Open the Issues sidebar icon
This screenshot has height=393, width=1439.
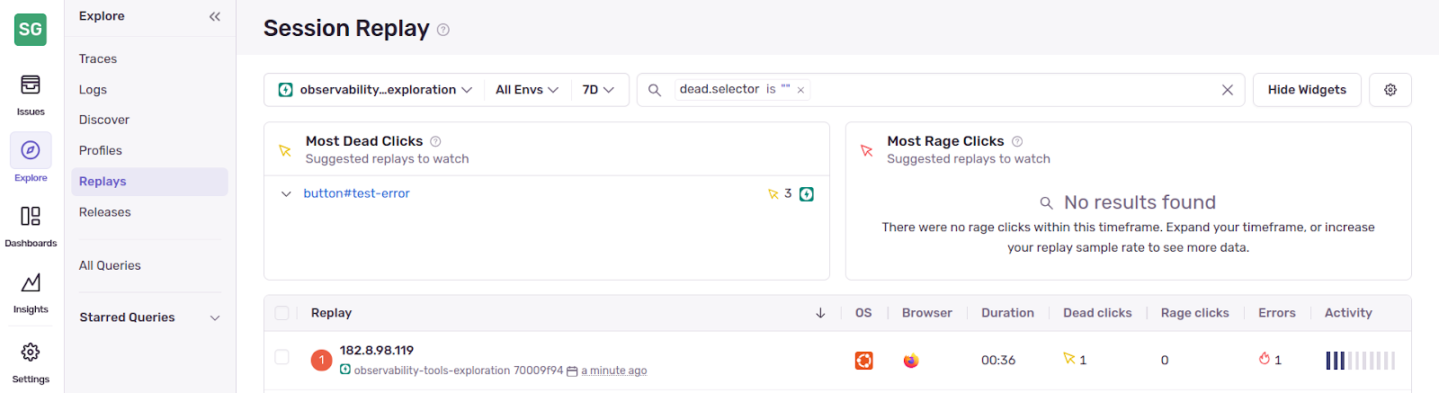[x=31, y=94]
